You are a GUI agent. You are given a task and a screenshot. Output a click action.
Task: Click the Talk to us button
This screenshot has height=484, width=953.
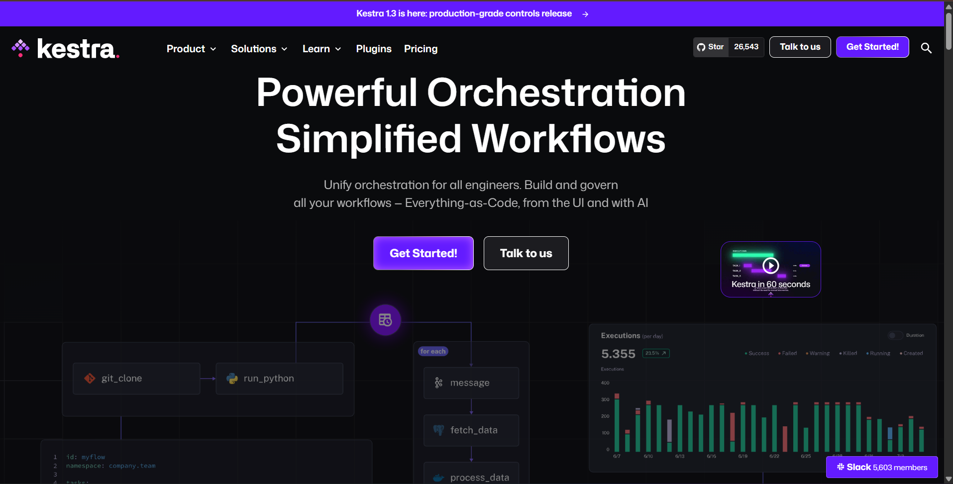tap(799, 47)
